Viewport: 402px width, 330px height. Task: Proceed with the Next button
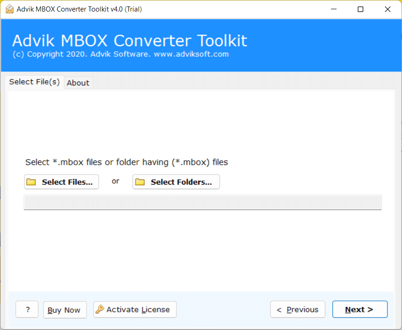(x=360, y=309)
